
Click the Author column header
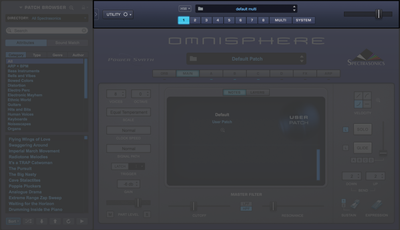[x=78, y=55]
